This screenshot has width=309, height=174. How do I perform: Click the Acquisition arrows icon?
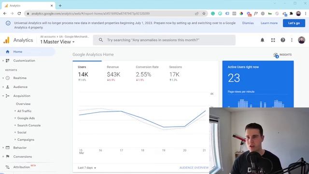pyautogui.click(x=8, y=96)
